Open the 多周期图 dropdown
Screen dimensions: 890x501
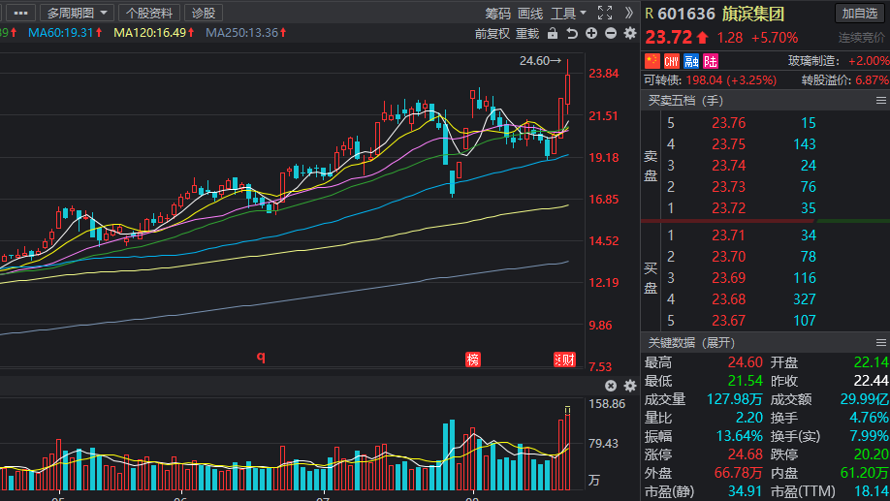[x=77, y=13]
